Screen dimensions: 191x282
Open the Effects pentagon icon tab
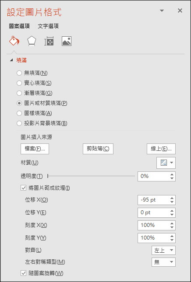[x=32, y=41]
